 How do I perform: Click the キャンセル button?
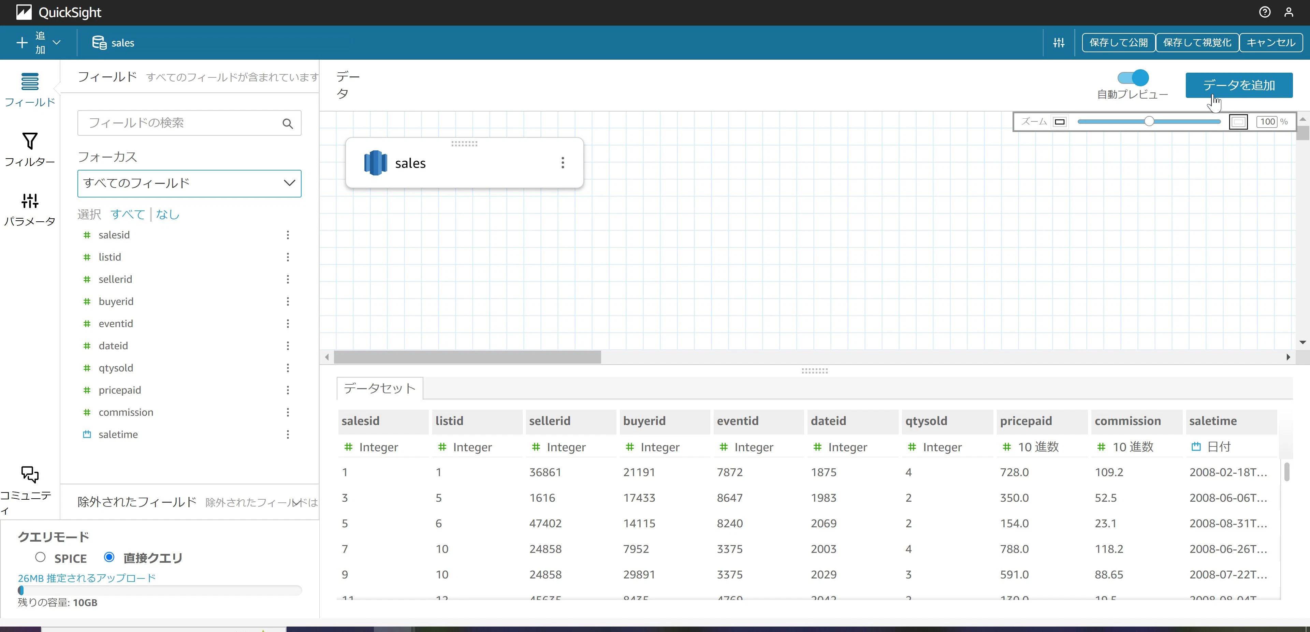pyautogui.click(x=1271, y=43)
